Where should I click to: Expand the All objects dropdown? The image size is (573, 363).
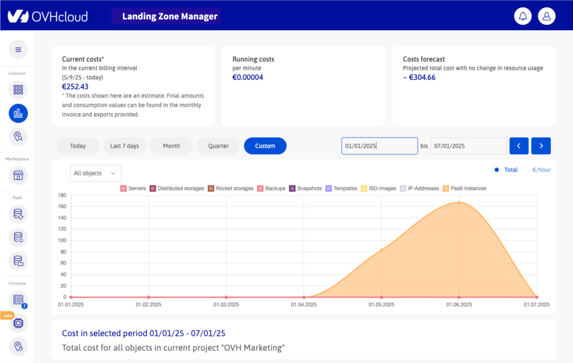point(96,173)
